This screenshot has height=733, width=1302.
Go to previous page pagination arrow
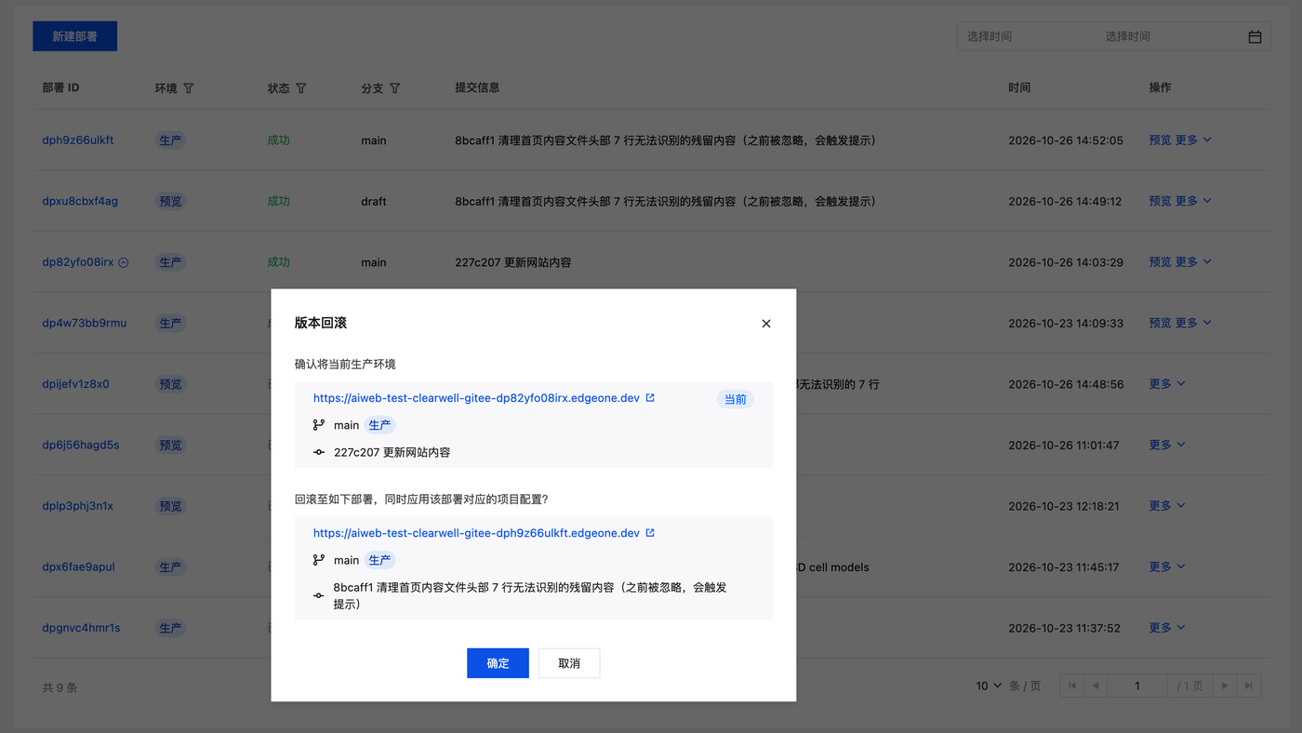pos(1096,686)
